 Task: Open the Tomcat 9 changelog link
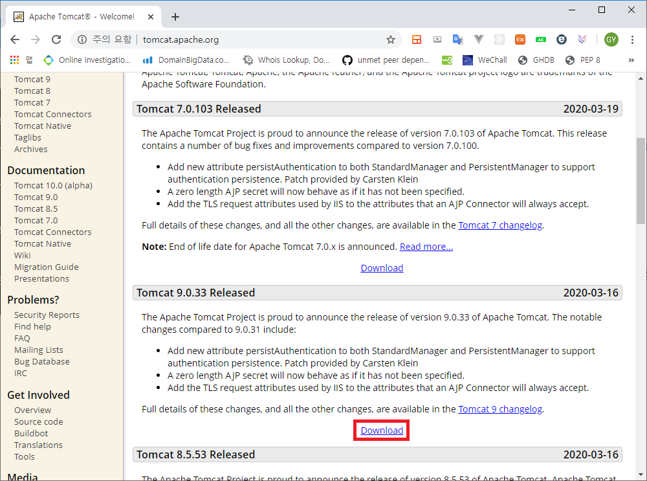tap(500, 409)
